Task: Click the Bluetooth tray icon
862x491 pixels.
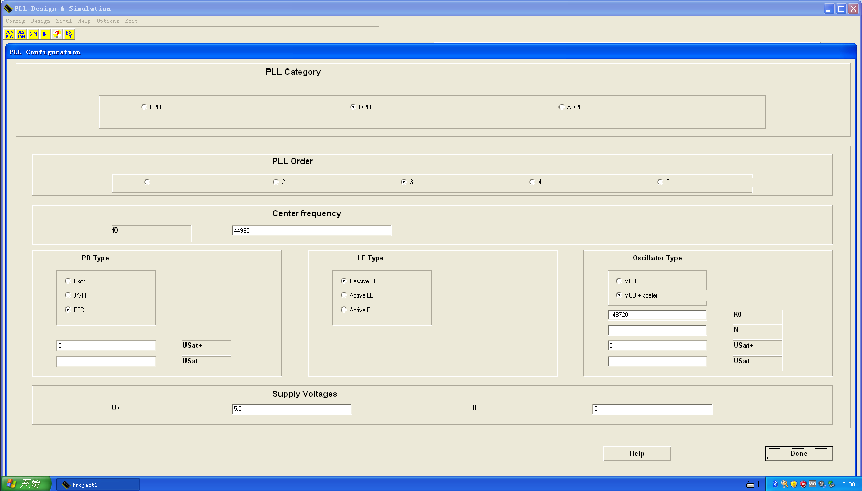Action: point(775,484)
